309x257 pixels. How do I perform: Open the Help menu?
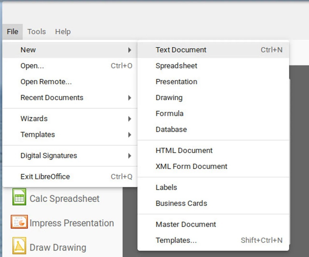click(63, 32)
